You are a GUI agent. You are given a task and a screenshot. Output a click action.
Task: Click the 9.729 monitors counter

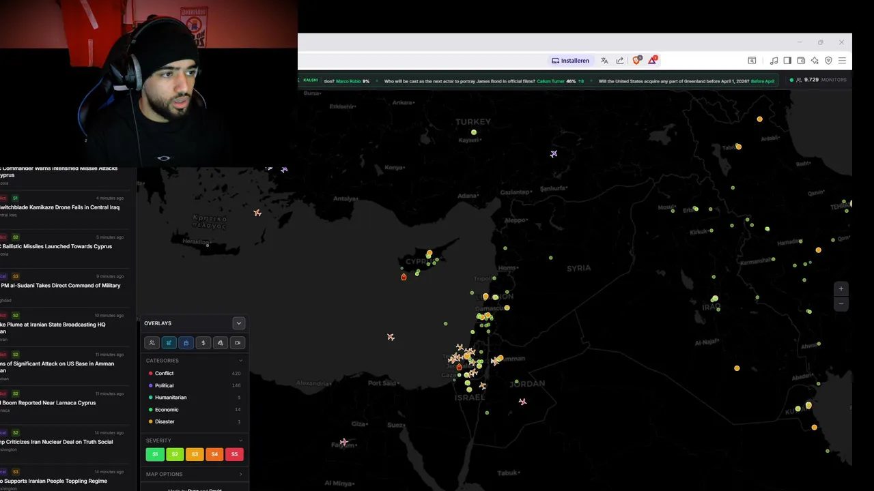[x=819, y=80]
